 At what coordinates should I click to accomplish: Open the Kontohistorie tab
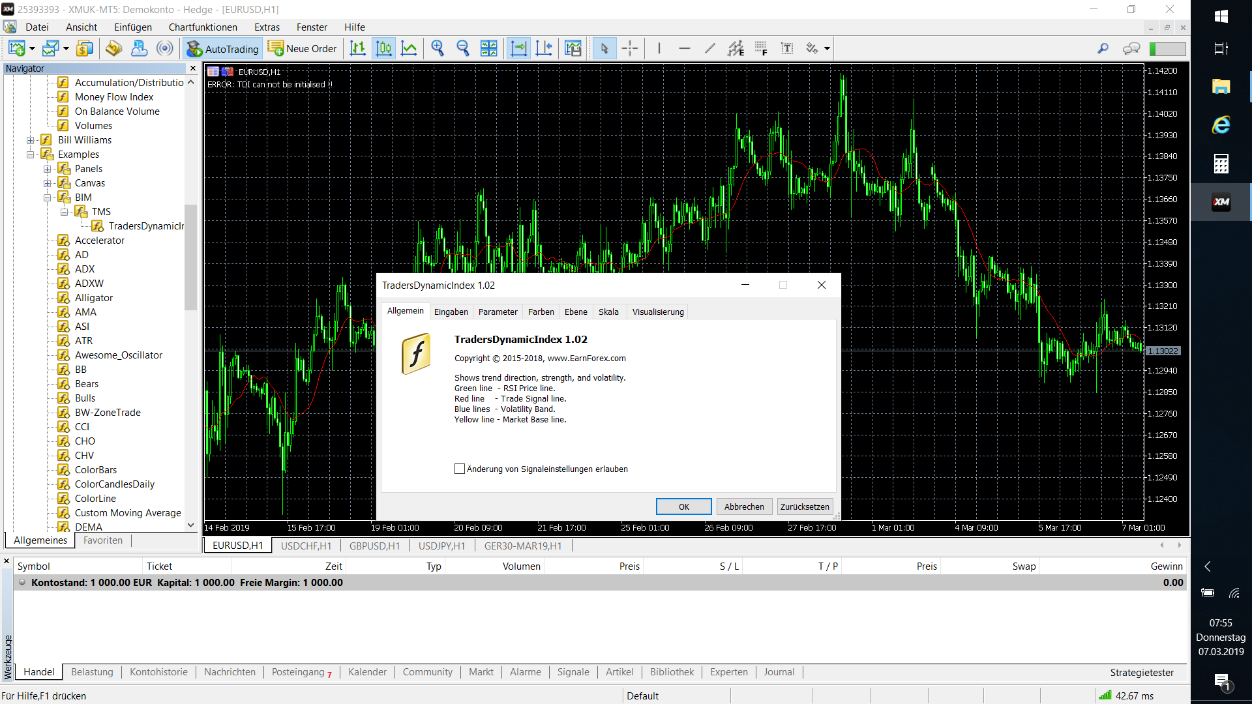click(158, 672)
